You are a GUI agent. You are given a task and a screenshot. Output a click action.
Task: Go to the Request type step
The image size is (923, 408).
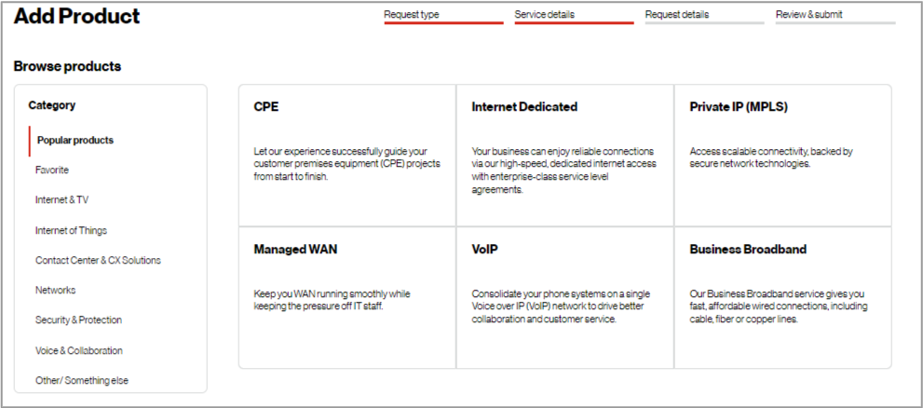pyautogui.click(x=412, y=15)
